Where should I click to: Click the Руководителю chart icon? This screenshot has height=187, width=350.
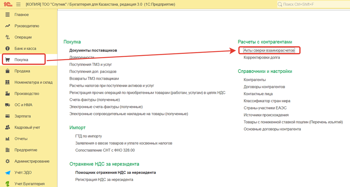pyautogui.click(x=7, y=26)
